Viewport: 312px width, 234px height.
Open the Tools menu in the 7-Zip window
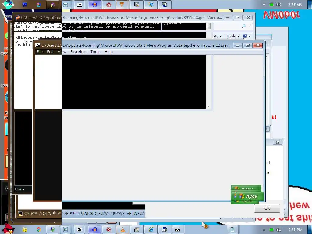[95, 52]
